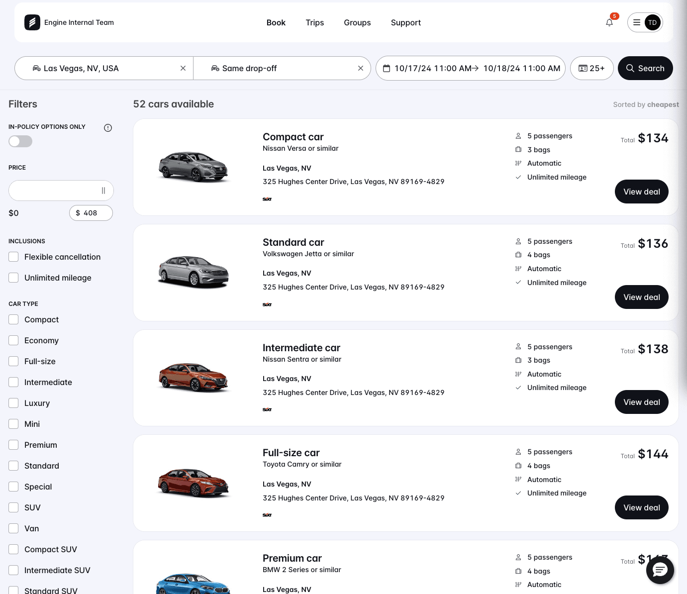Click the calendar icon in date field
Screen dimensions: 687x594
click(x=387, y=69)
